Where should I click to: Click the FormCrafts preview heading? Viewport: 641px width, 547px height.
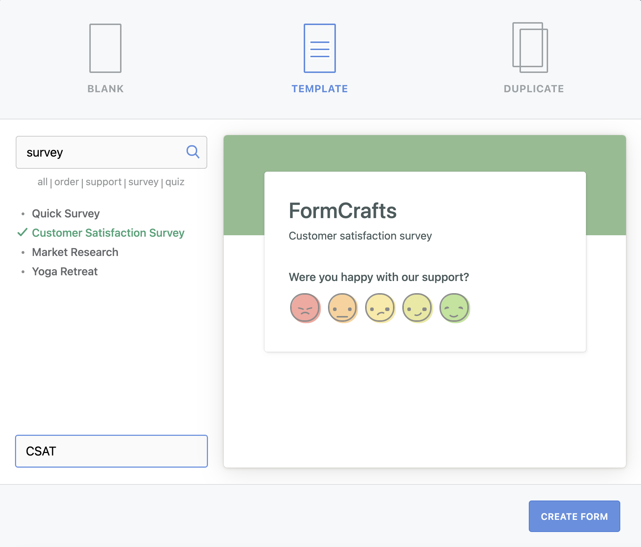(x=343, y=211)
